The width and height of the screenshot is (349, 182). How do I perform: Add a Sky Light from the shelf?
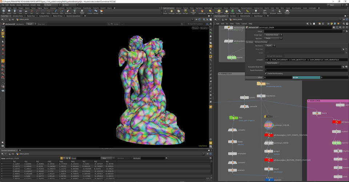click(x=226, y=11)
